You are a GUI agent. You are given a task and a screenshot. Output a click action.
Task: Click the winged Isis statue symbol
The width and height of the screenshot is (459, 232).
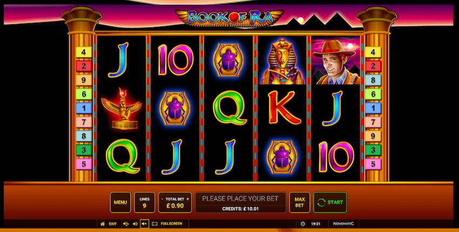[122, 109]
